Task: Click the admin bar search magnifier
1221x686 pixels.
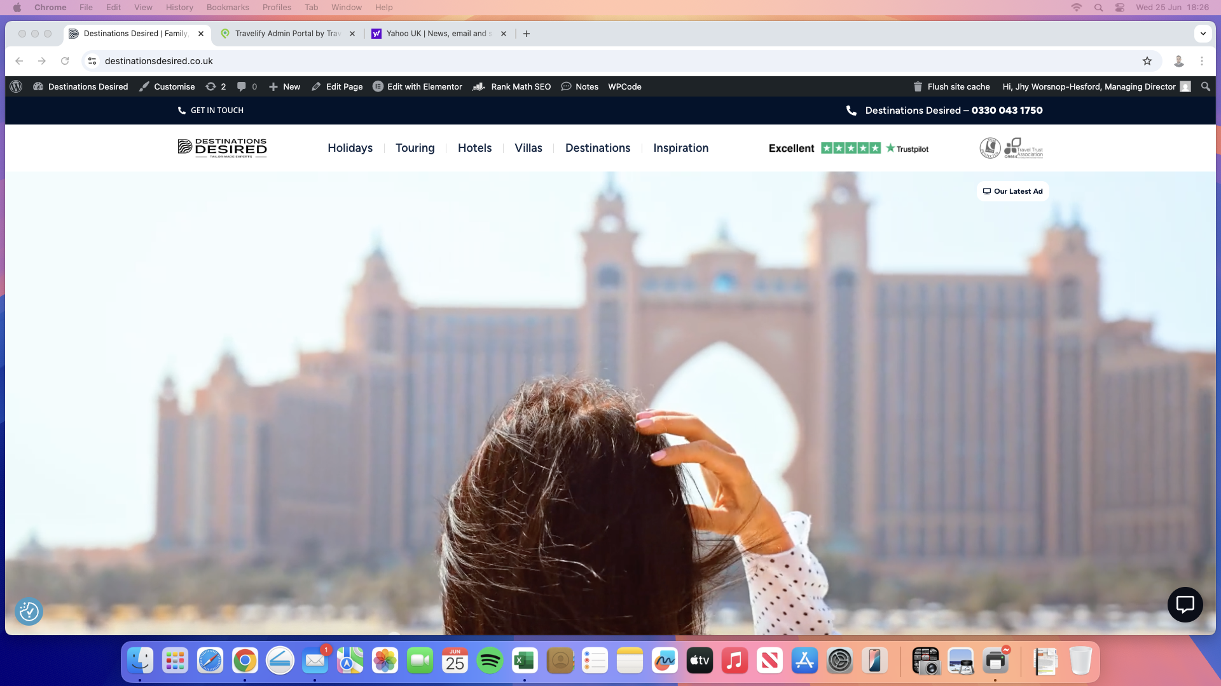Action: 1205,87
